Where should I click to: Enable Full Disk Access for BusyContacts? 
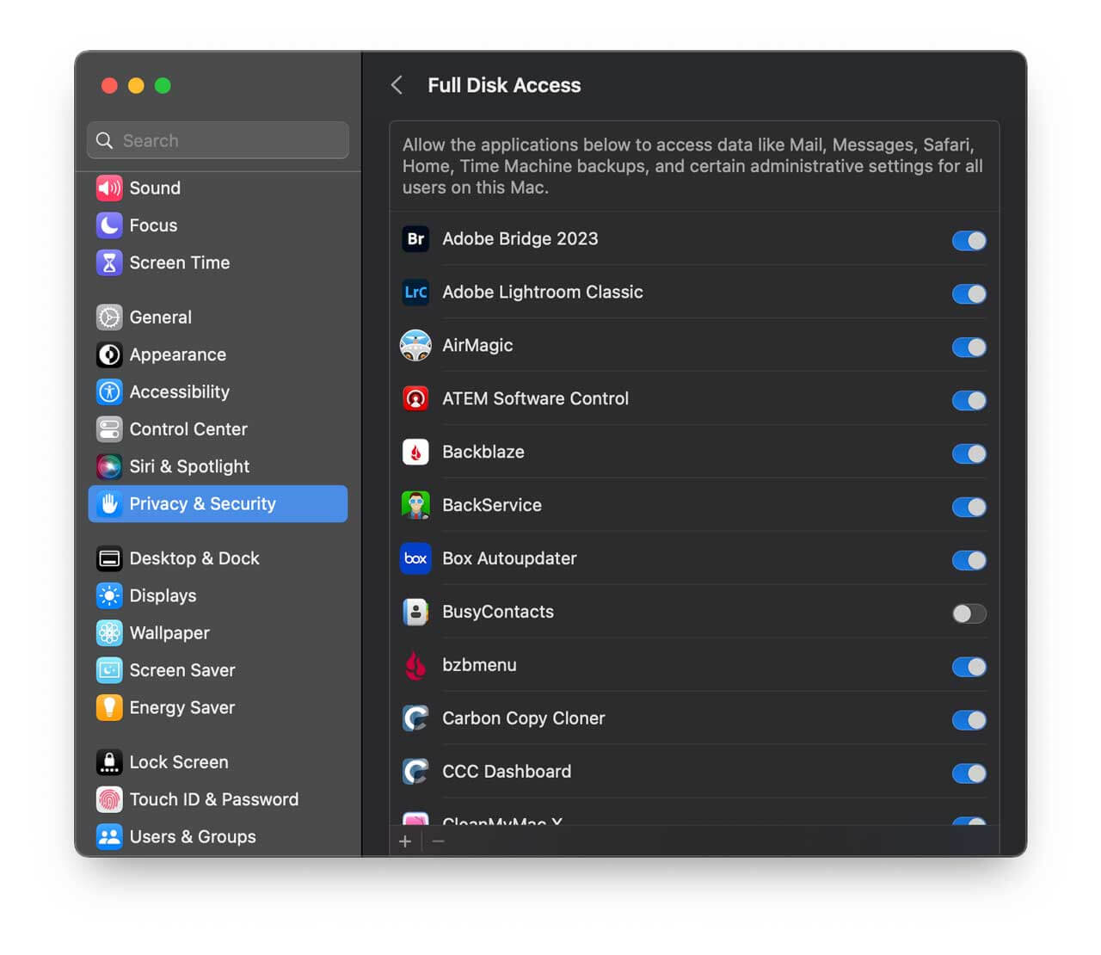(969, 613)
